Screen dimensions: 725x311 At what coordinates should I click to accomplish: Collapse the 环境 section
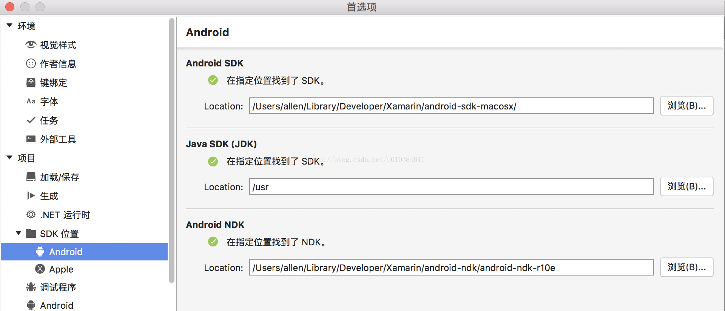tap(9, 25)
